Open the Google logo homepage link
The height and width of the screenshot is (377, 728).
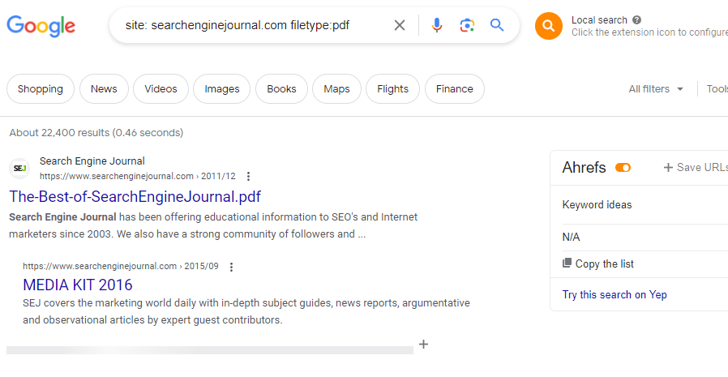(x=41, y=26)
